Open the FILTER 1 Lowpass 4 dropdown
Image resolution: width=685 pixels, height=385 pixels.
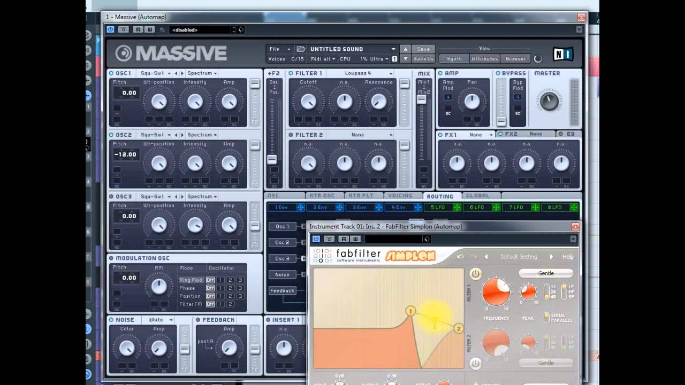(368, 73)
